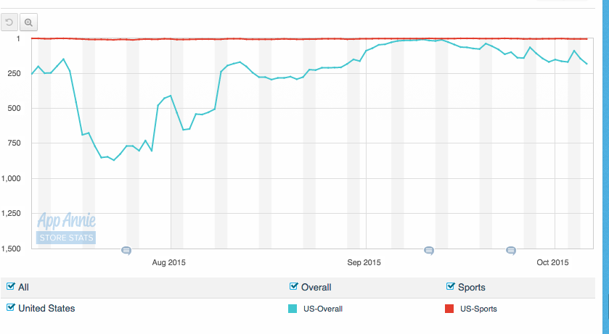Open the mid-September comment bubble marker
609x334 pixels.
429,251
